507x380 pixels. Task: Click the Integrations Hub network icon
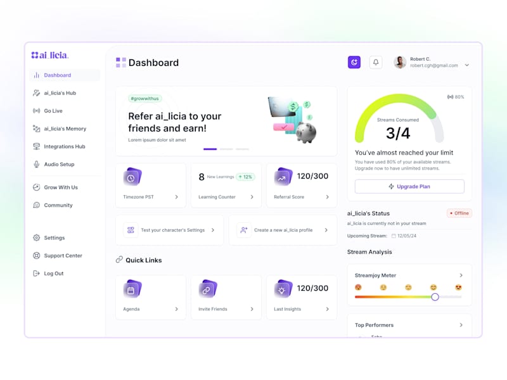(x=37, y=146)
